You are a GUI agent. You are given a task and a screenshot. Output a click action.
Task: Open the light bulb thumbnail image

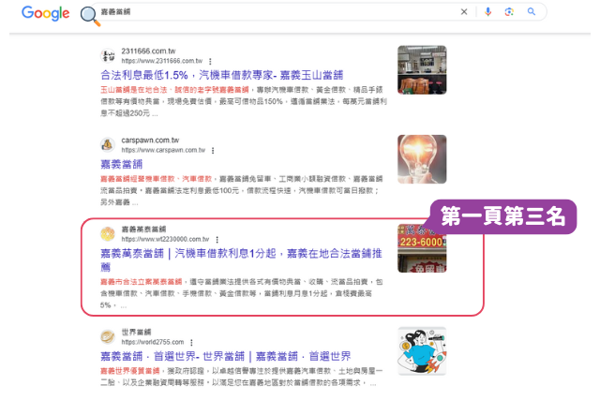(422, 159)
